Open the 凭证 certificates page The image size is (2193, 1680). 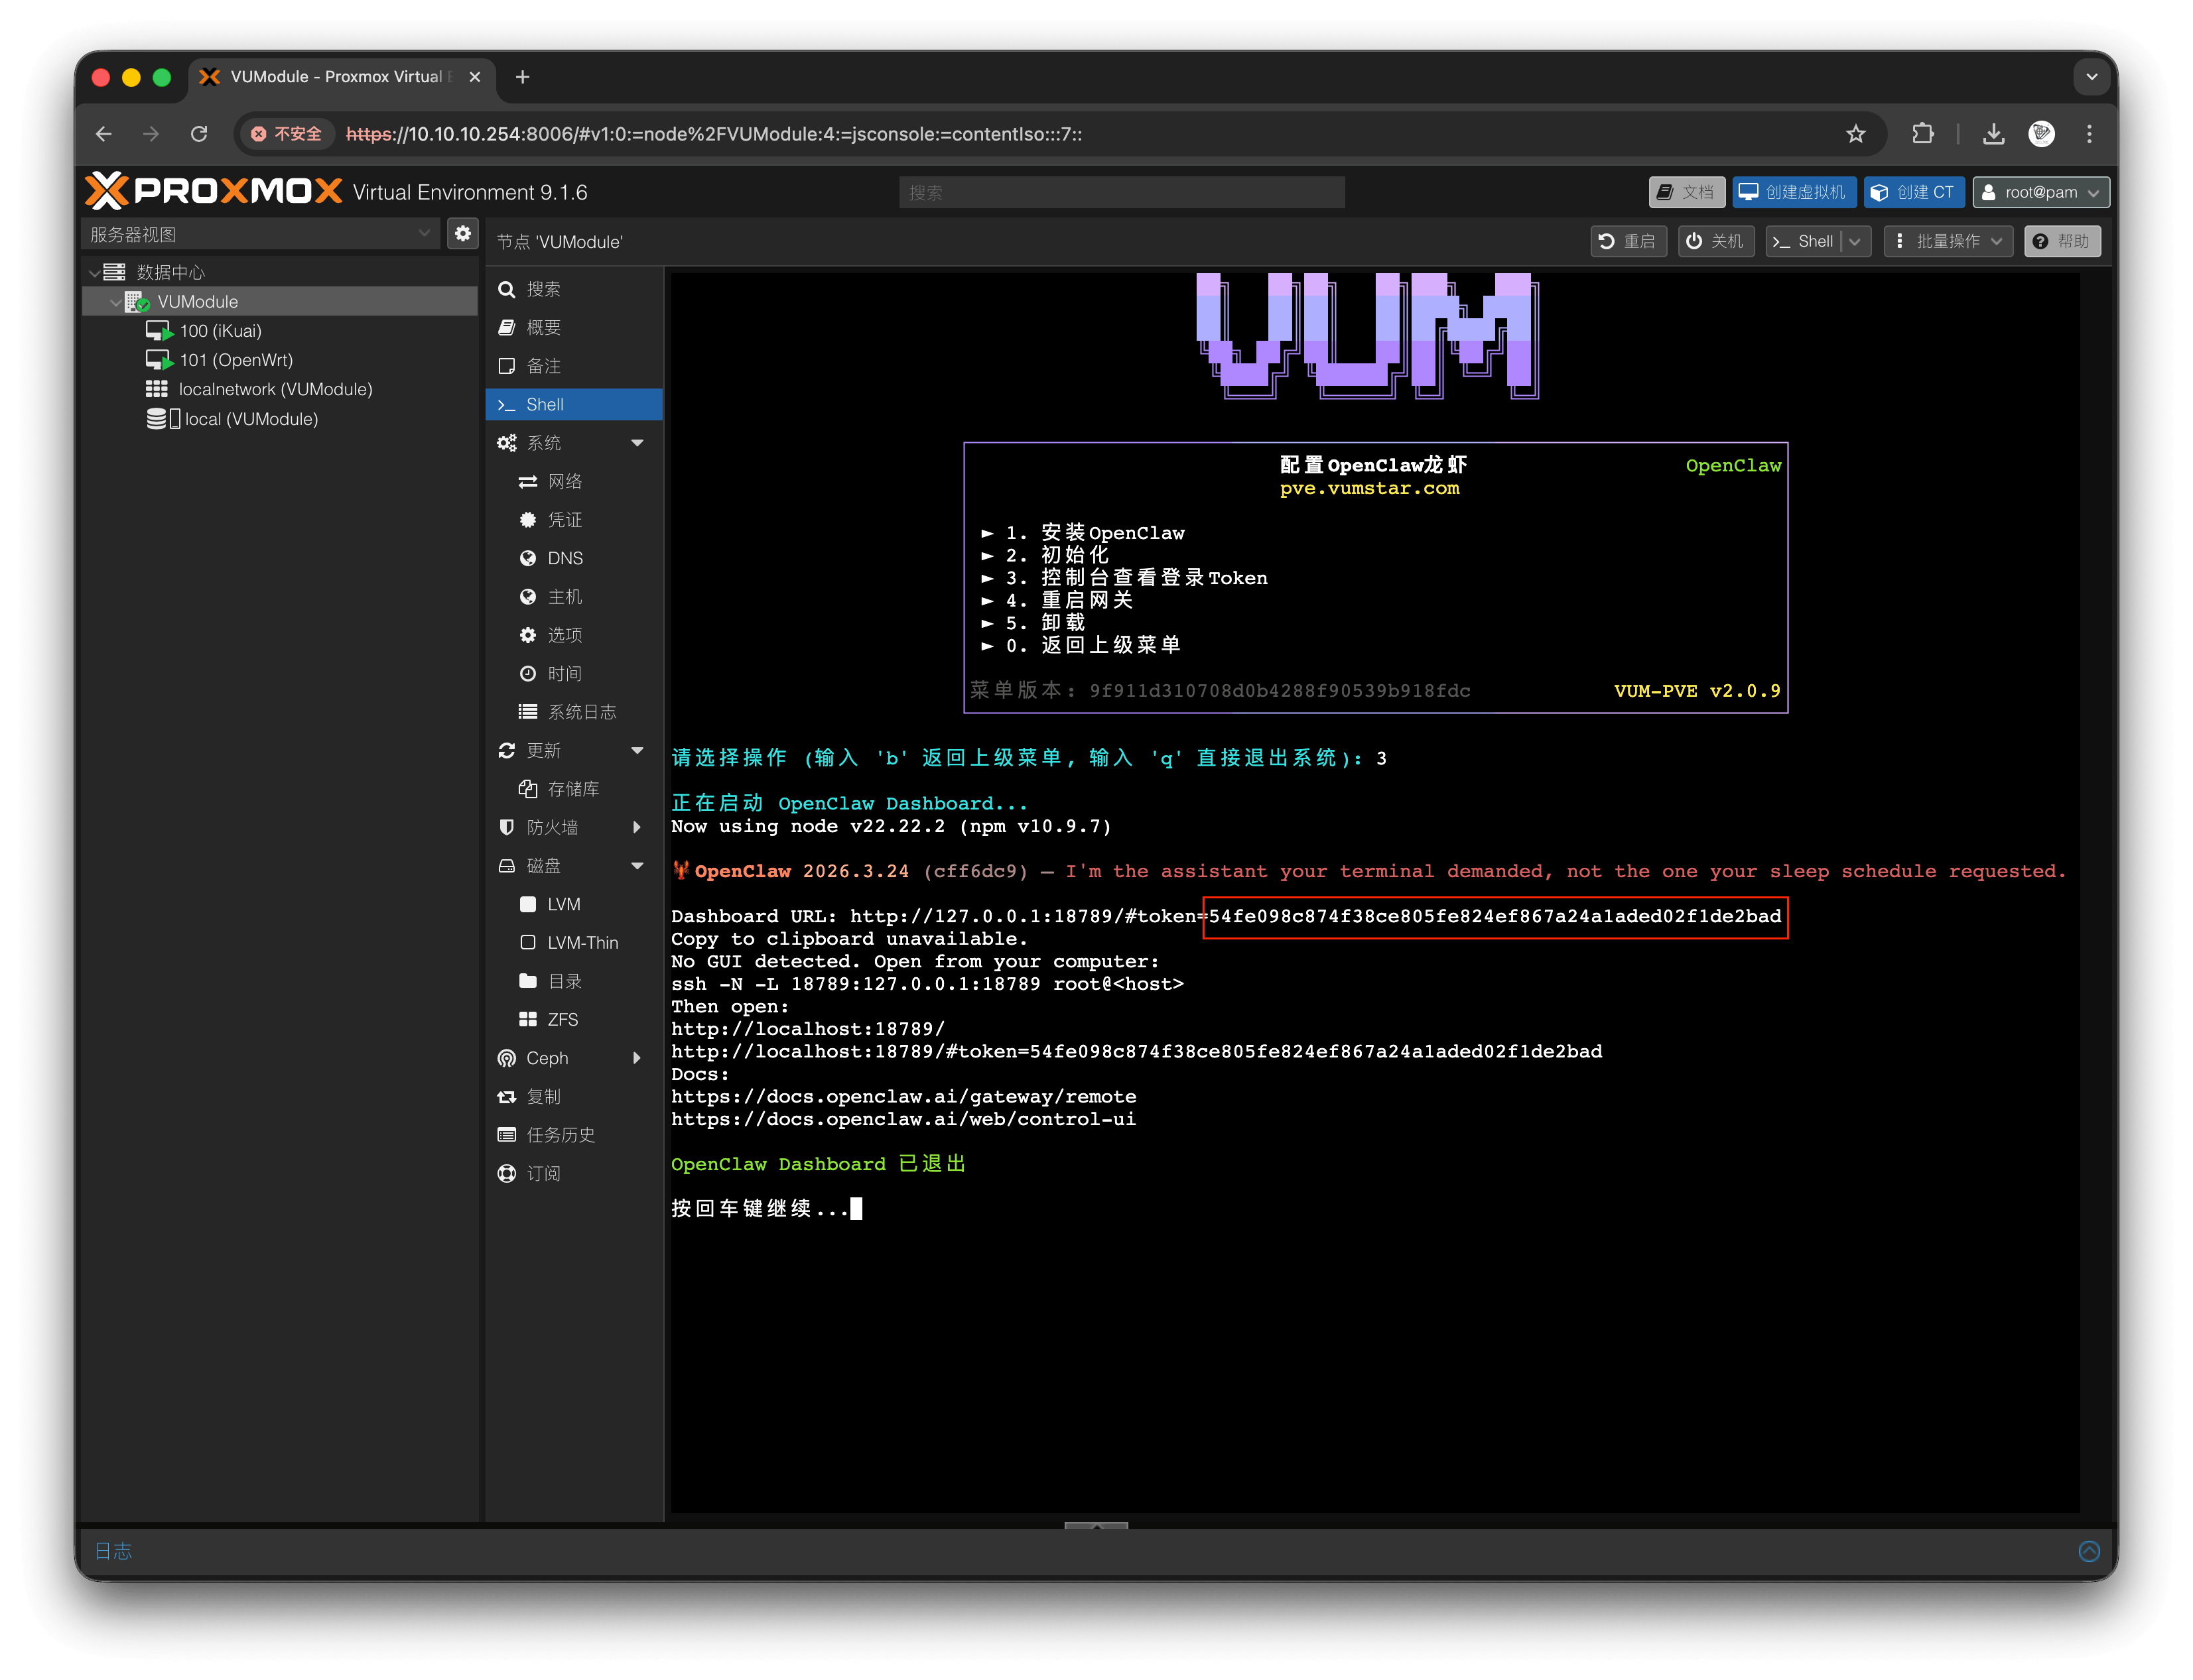pos(574,520)
